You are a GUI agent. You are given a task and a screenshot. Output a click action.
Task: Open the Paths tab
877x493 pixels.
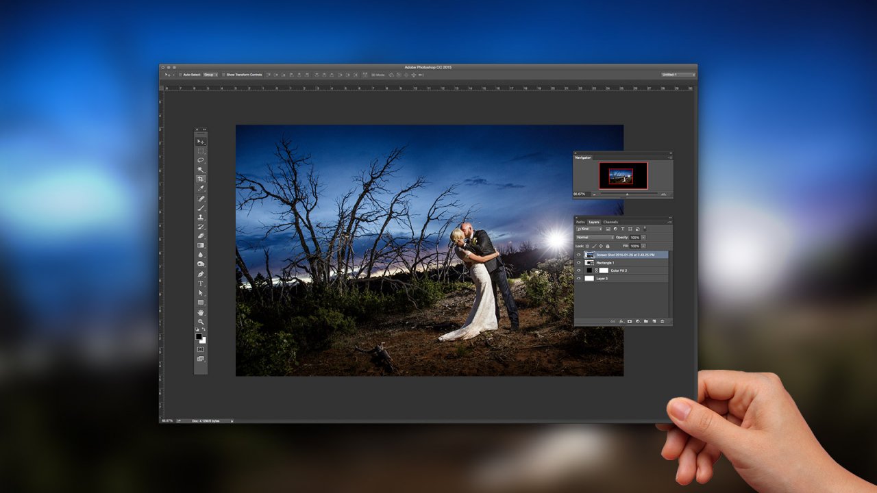coord(581,222)
